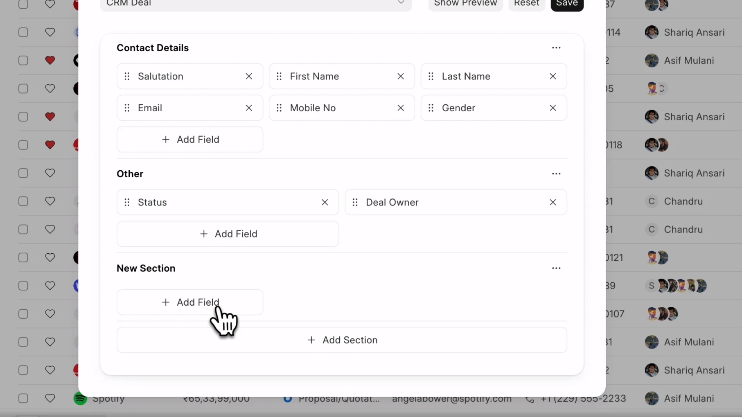
Task: Favorite a row using an empty heart
Action: 50,32
